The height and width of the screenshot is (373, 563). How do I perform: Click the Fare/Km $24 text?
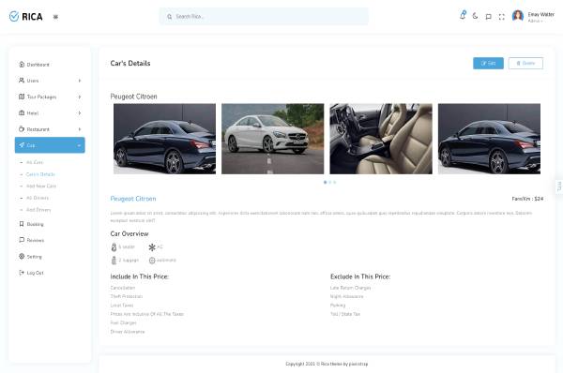click(x=527, y=199)
